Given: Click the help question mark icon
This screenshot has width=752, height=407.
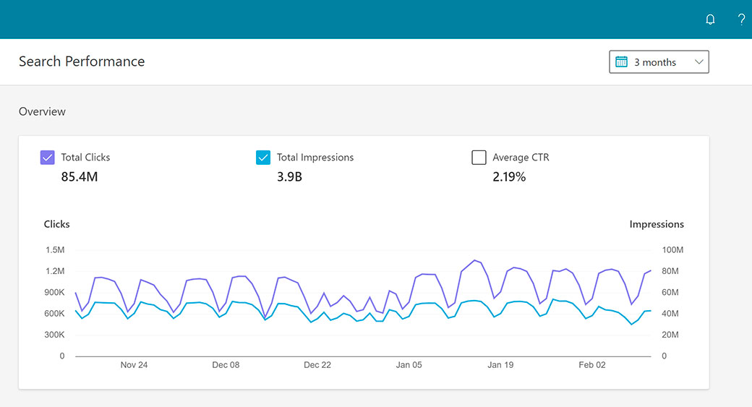Looking at the screenshot, I should [x=741, y=20].
